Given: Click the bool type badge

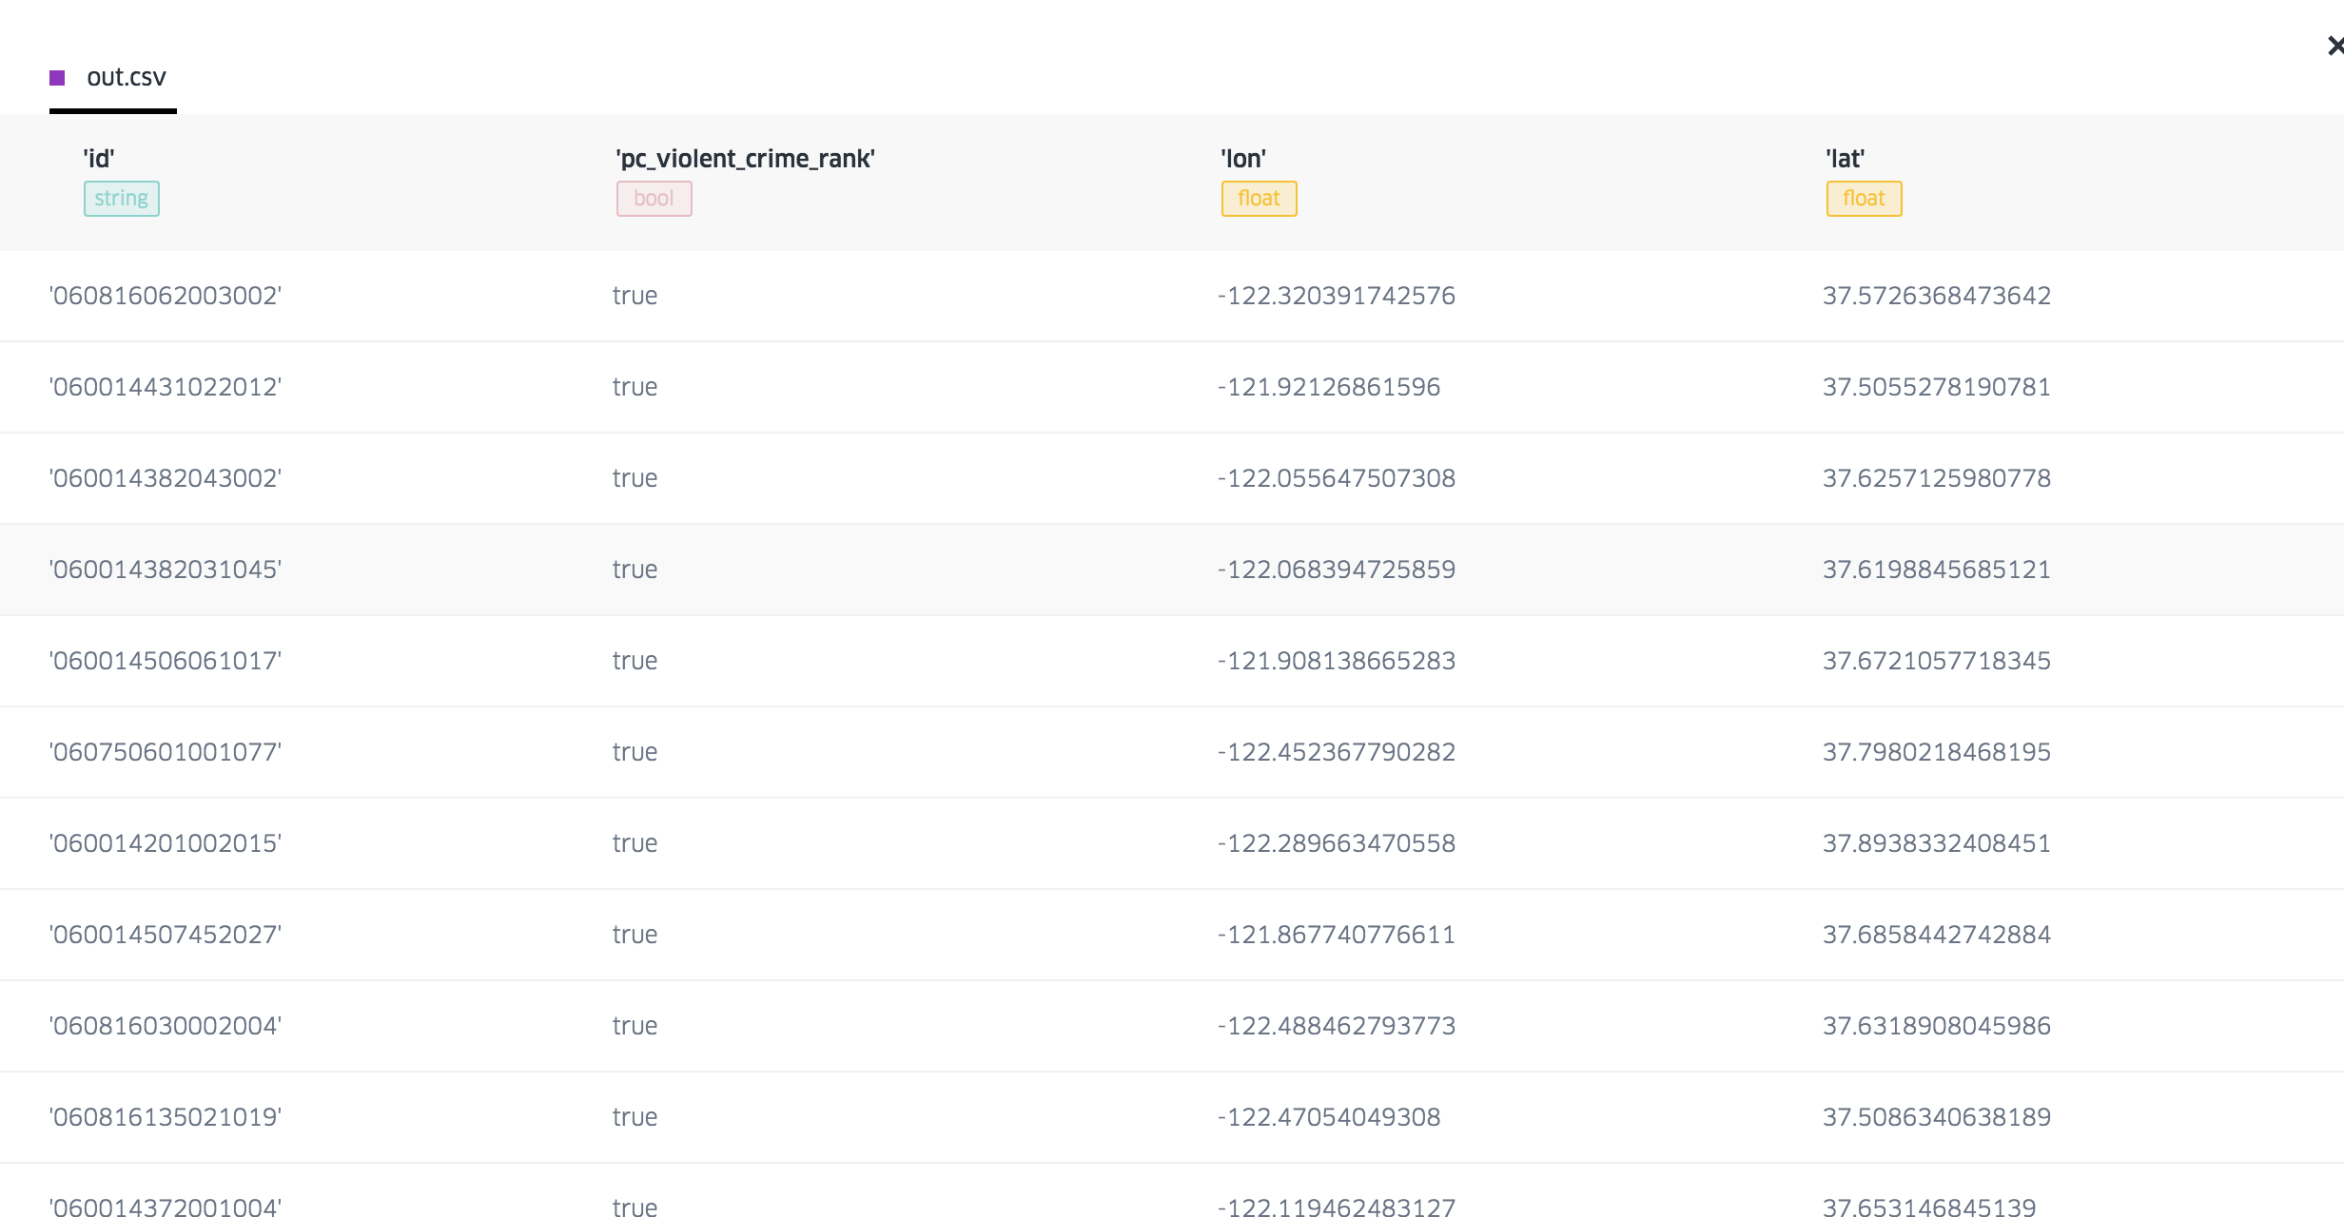Looking at the screenshot, I should (654, 199).
